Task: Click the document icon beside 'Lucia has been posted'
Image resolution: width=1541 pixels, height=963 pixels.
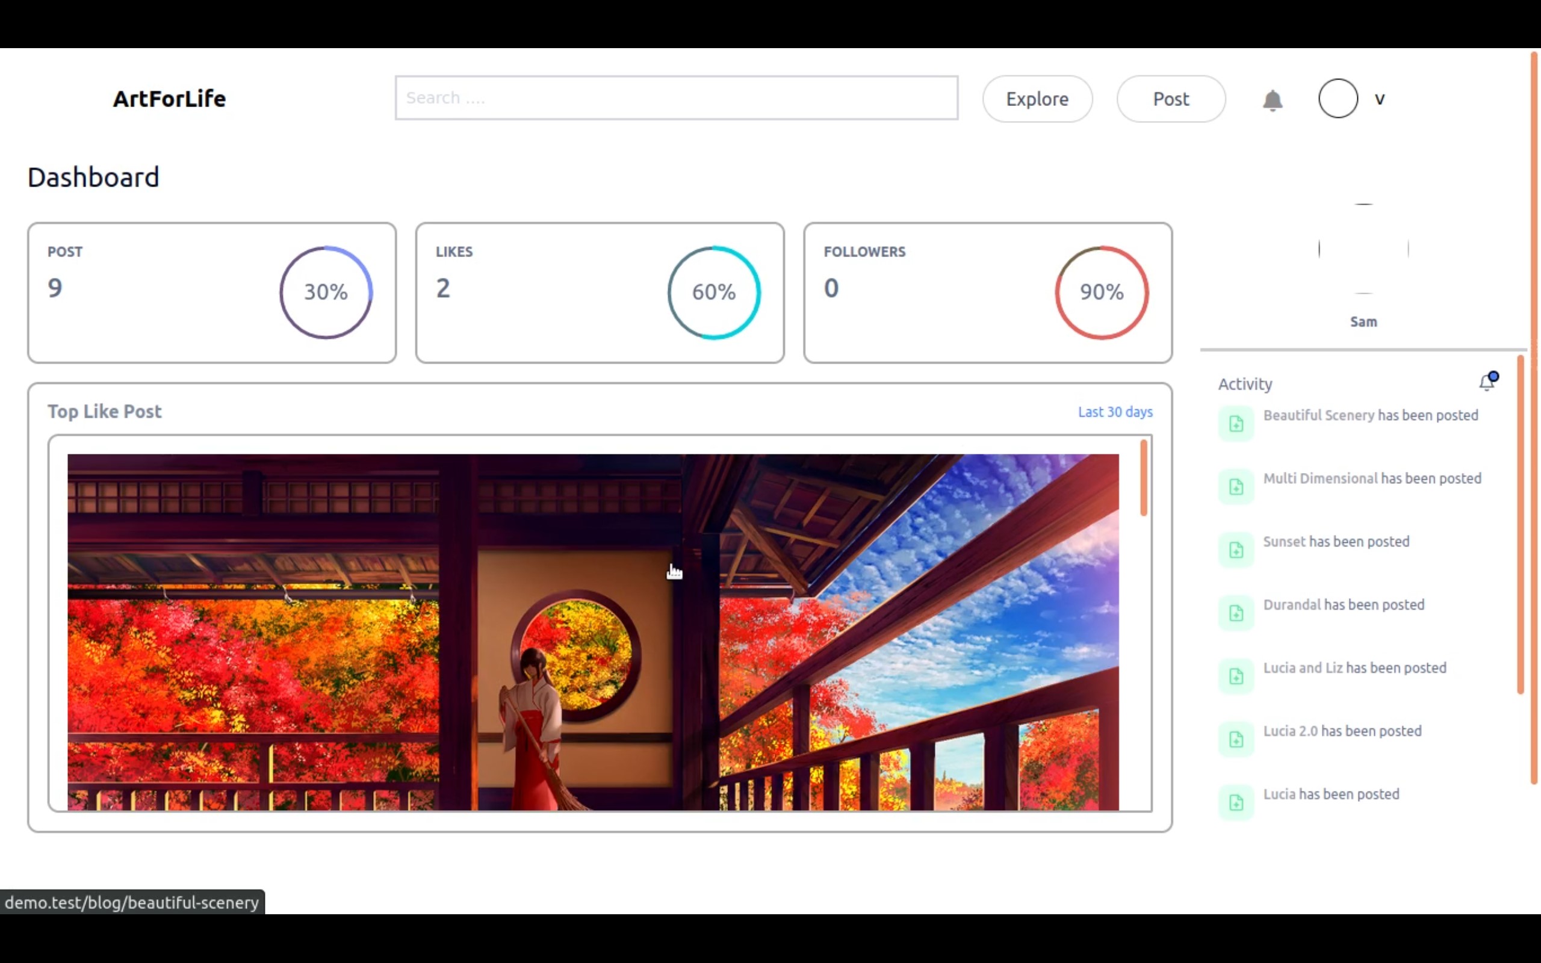Action: (x=1236, y=802)
